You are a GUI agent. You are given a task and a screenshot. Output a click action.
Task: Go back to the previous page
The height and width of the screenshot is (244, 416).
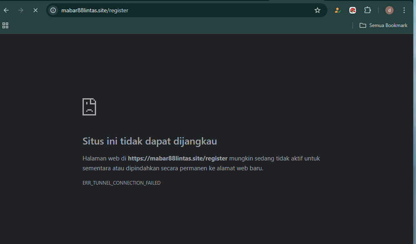6,10
